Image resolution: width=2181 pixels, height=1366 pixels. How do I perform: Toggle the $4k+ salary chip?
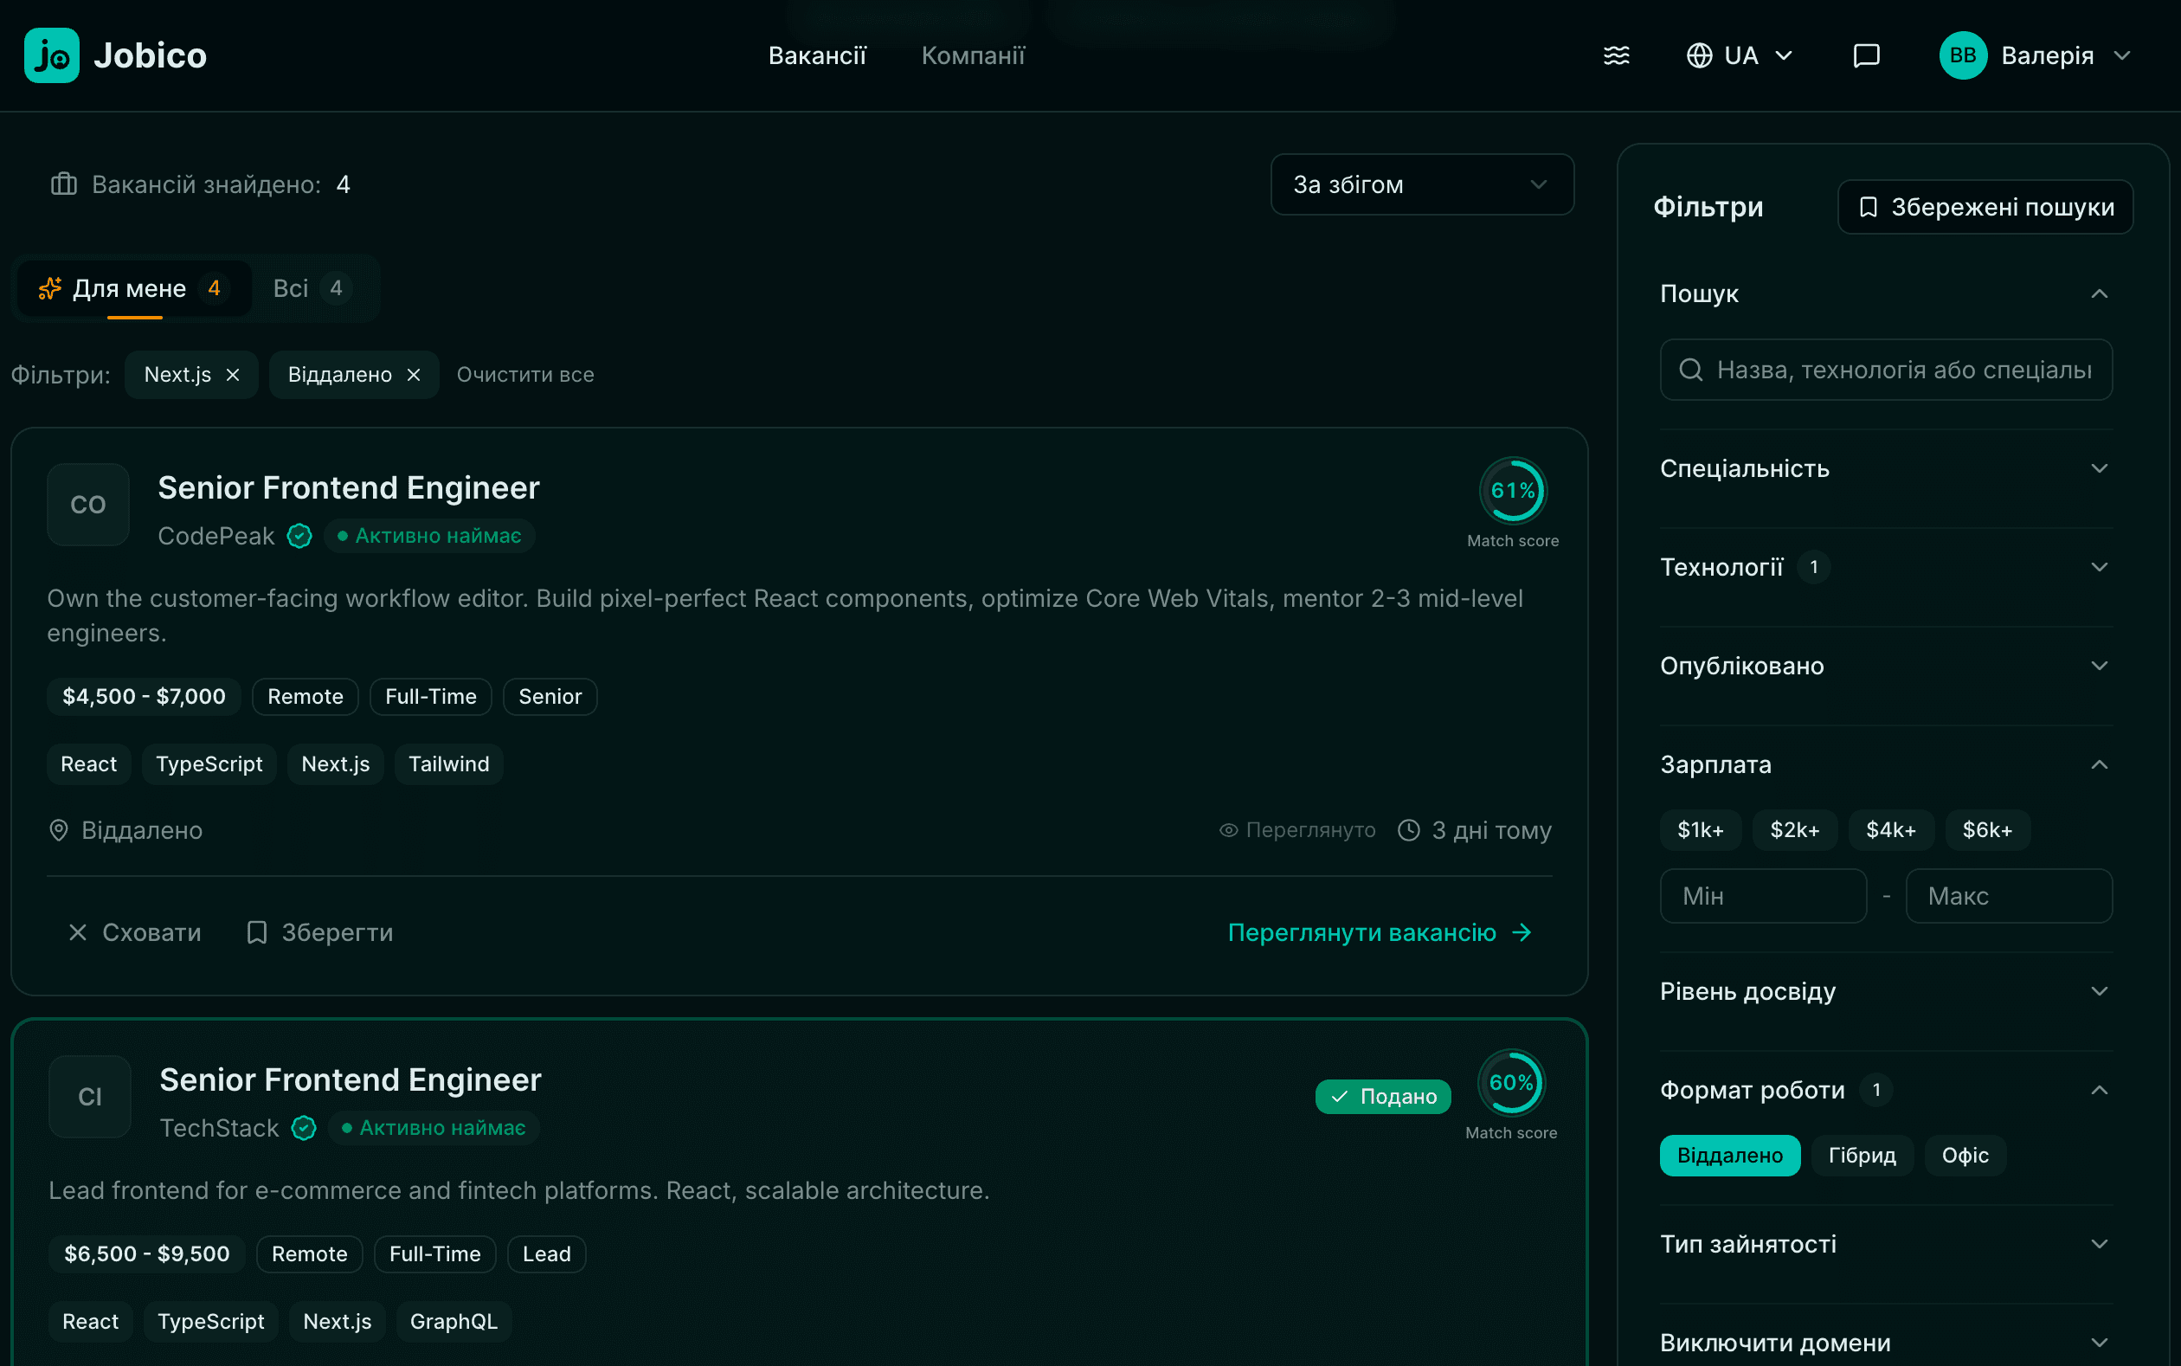coord(1891,830)
